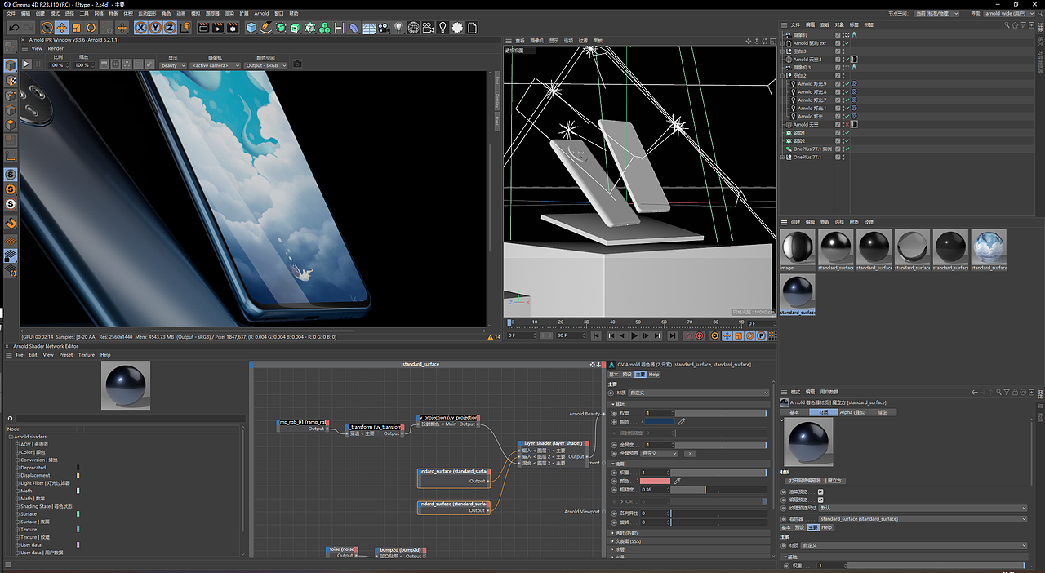Viewport: 1045px width, 573px height.
Task: Open the Render menu in IPR window
Action: [x=56, y=48]
